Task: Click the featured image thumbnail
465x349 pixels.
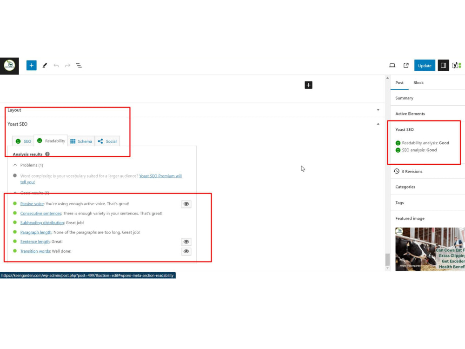Action: click(430, 249)
